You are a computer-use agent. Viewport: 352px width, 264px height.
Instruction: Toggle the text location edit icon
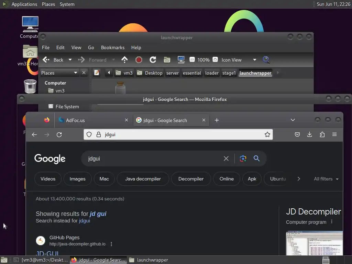[97, 73]
